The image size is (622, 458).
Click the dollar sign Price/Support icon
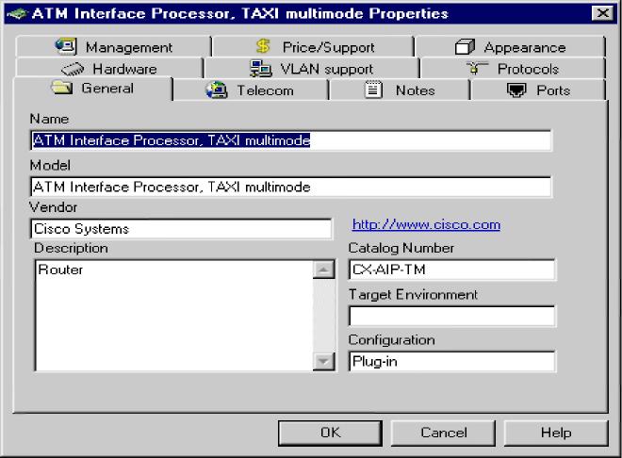tap(263, 46)
